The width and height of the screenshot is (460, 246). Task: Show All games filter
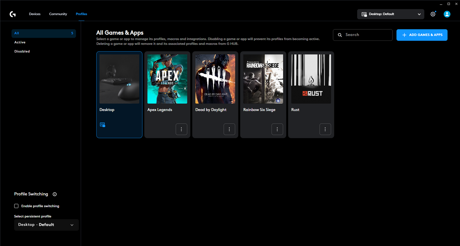[44, 33]
